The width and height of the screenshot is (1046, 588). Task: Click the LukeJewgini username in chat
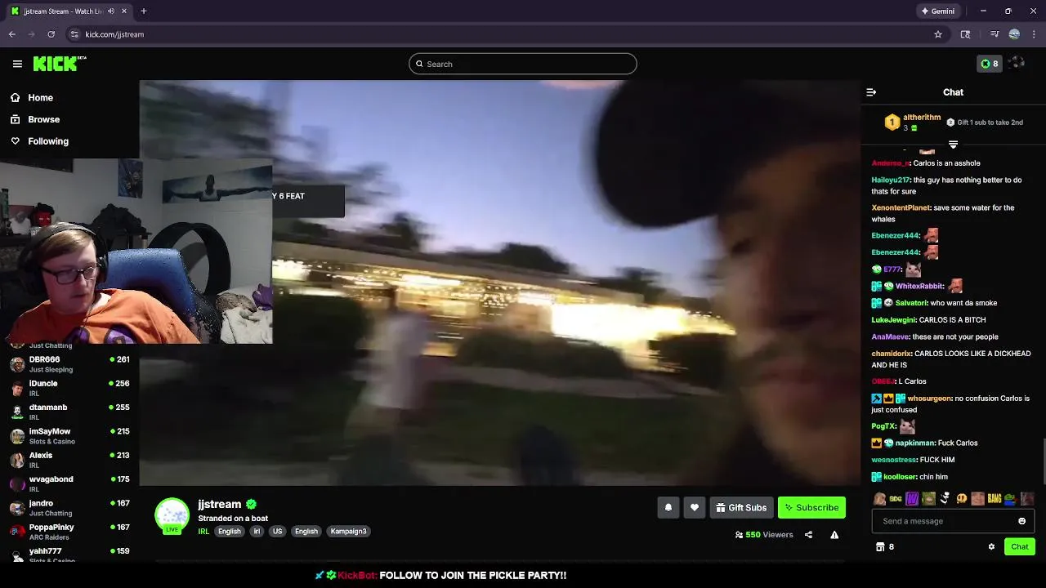point(894,320)
